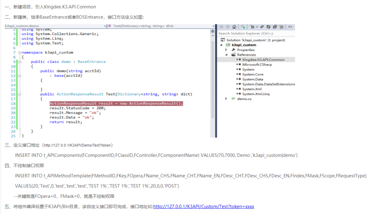Click the VALUES(20,'Test',0,... line
Viewport: 373px width, 214px height.
coord(97,186)
